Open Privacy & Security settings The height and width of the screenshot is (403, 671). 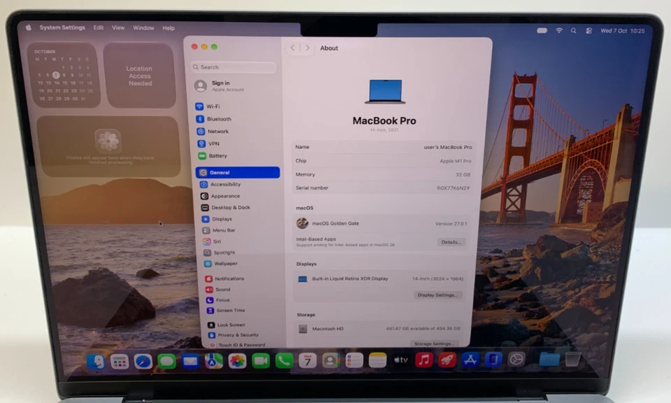click(233, 335)
